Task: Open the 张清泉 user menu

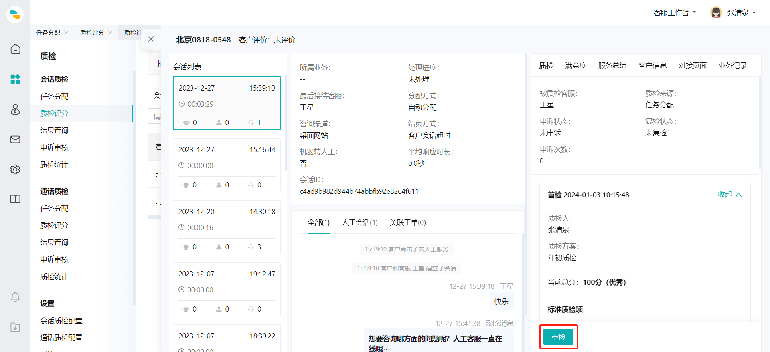Action: pos(733,13)
